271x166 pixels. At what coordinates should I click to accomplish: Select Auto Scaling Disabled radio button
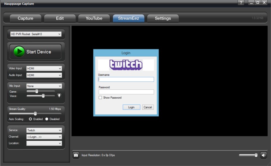(x=47, y=119)
